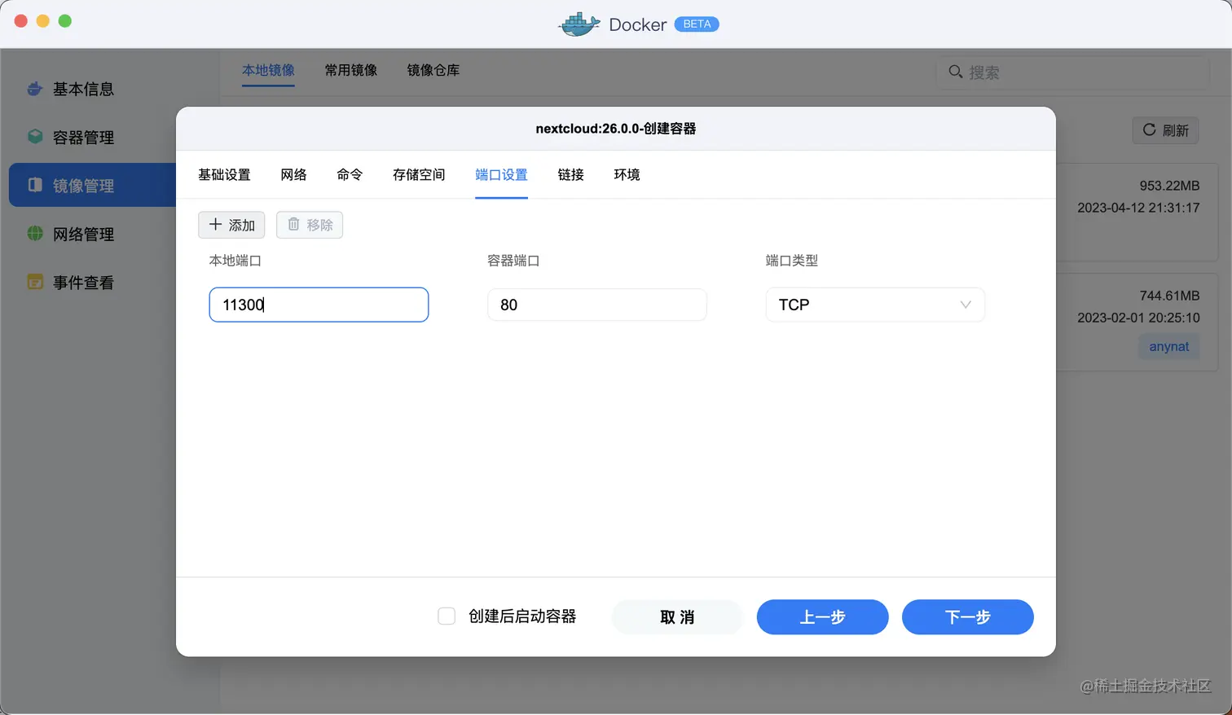1232x715 pixels.
Task: Switch to 存储空间 tab
Action: point(419,174)
